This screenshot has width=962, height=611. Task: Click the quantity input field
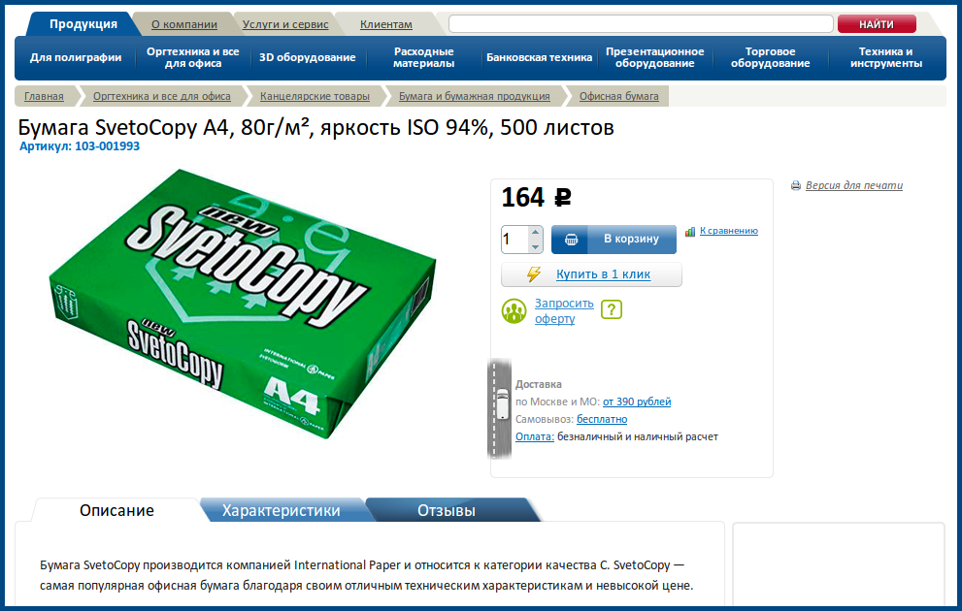tap(514, 239)
